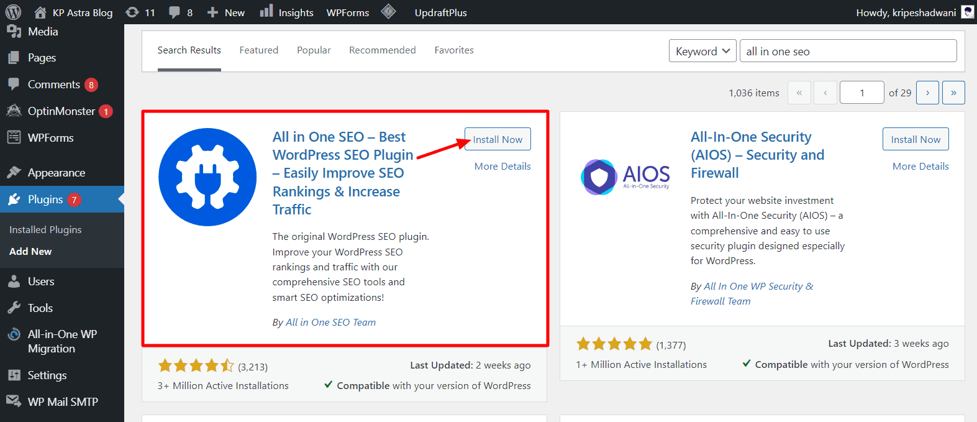Open the Recommended tab
This screenshot has height=422, width=977.
[x=383, y=50]
